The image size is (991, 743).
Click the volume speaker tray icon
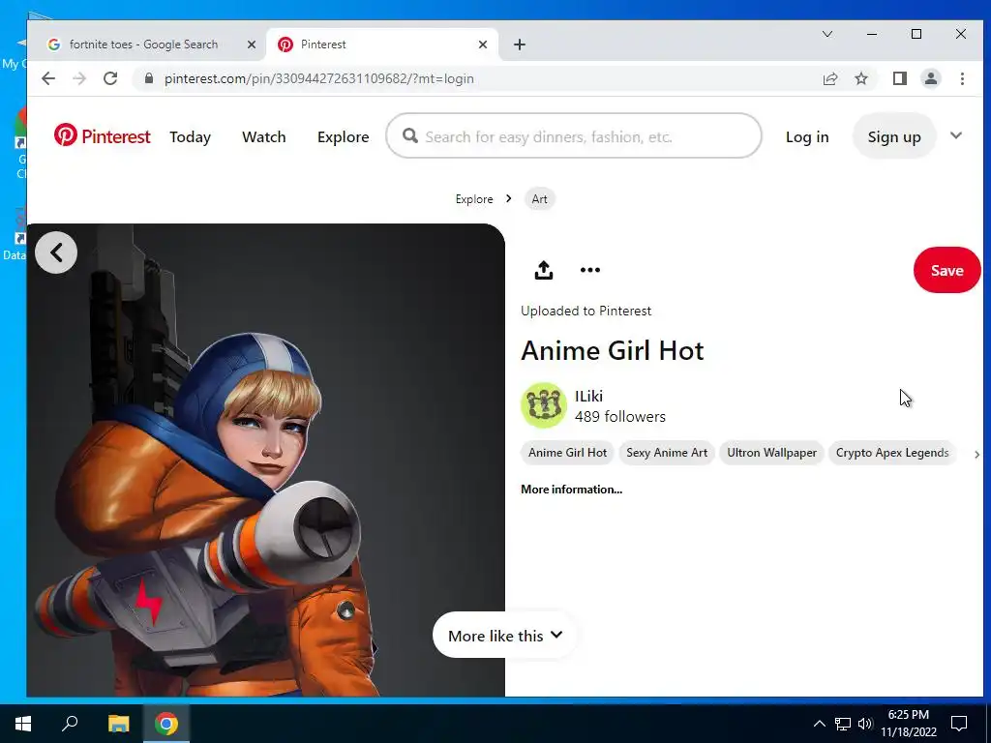pyautogui.click(x=865, y=724)
